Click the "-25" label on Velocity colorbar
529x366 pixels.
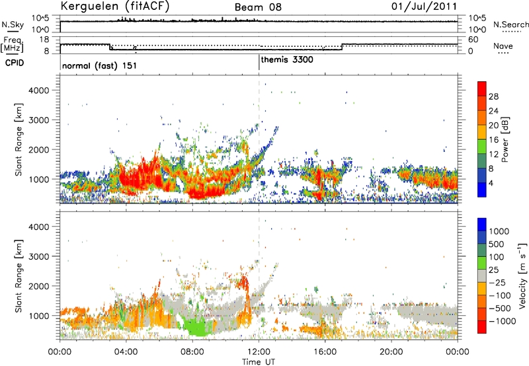(x=497, y=282)
